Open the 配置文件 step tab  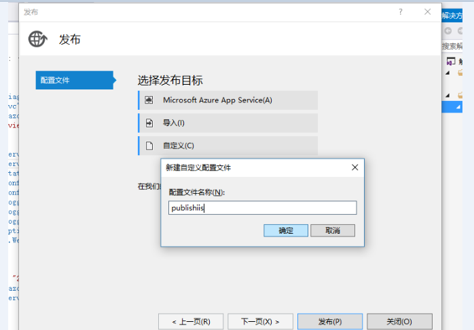75,80
